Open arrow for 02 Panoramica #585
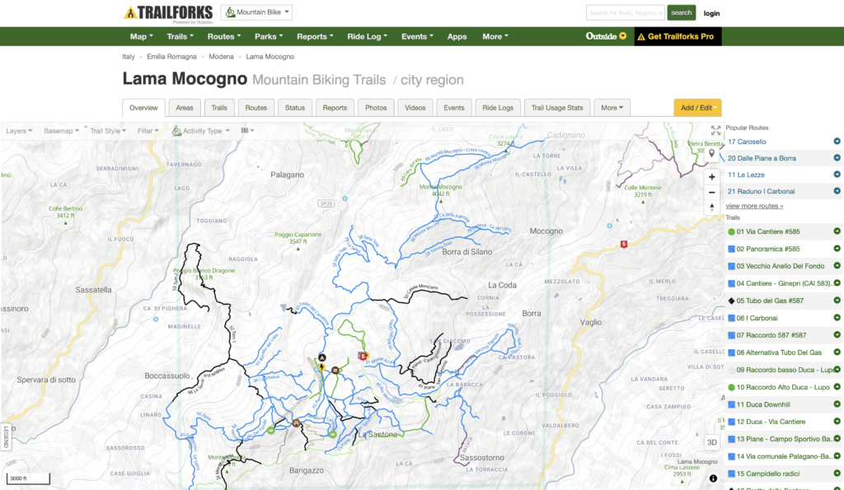 pos(837,249)
